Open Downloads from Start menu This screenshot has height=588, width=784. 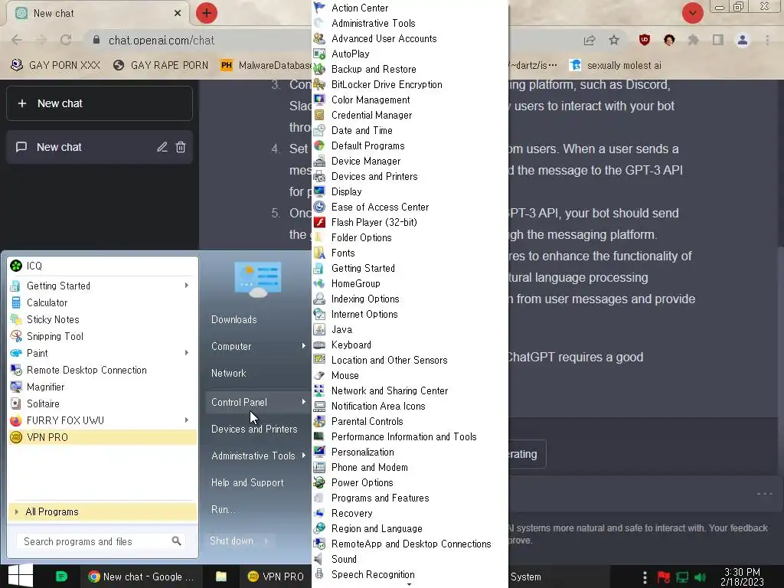tap(234, 319)
